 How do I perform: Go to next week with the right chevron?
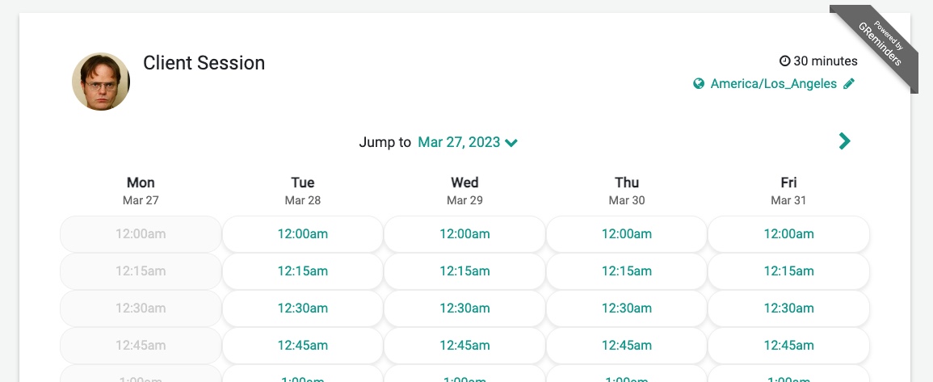point(844,141)
